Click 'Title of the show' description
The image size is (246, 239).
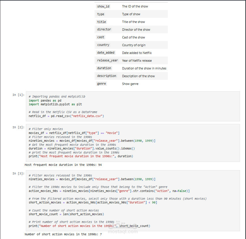point(134,22)
